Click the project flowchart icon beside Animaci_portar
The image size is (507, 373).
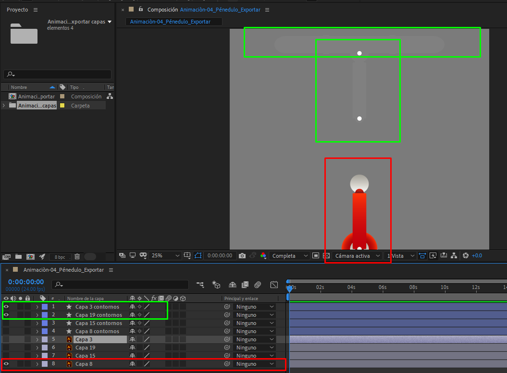[110, 96]
